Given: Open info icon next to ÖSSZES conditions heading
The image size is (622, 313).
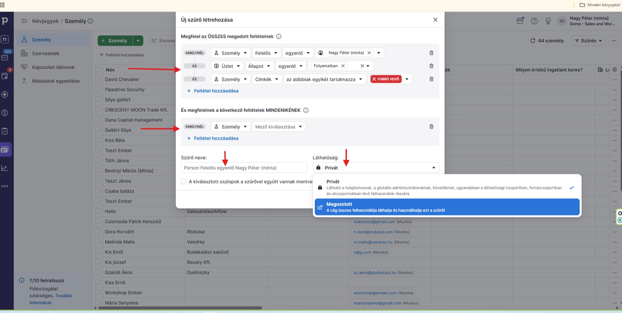Looking at the screenshot, I should (x=279, y=37).
